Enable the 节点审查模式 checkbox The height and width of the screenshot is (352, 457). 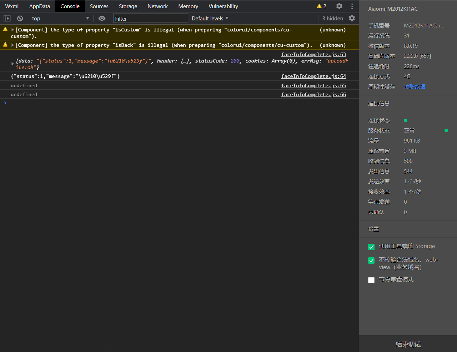(371, 280)
